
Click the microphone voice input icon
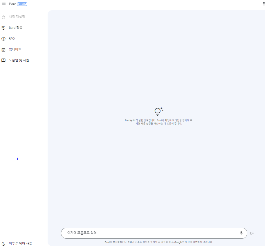click(x=241, y=233)
